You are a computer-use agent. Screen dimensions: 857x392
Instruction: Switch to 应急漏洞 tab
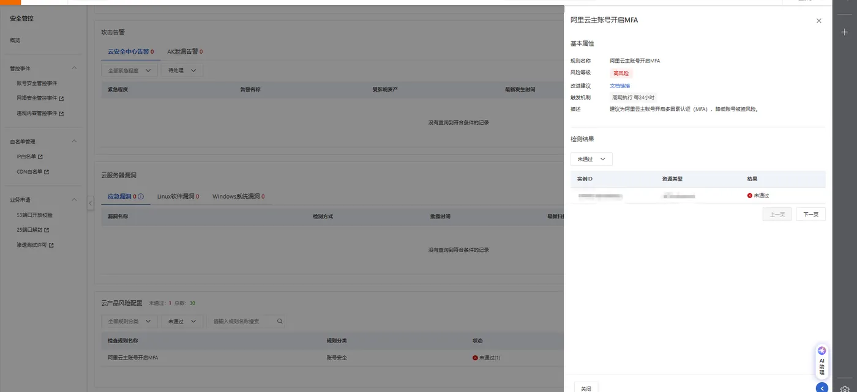point(122,196)
